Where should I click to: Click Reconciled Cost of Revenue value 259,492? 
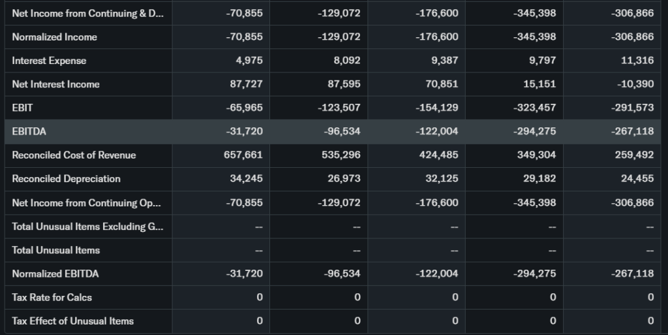point(634,155)
